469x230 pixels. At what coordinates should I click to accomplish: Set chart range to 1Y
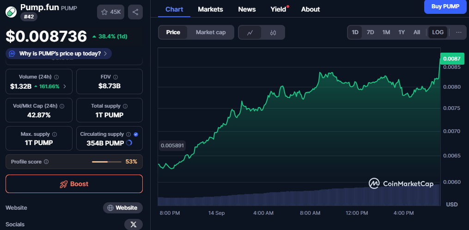coord(402,32)
